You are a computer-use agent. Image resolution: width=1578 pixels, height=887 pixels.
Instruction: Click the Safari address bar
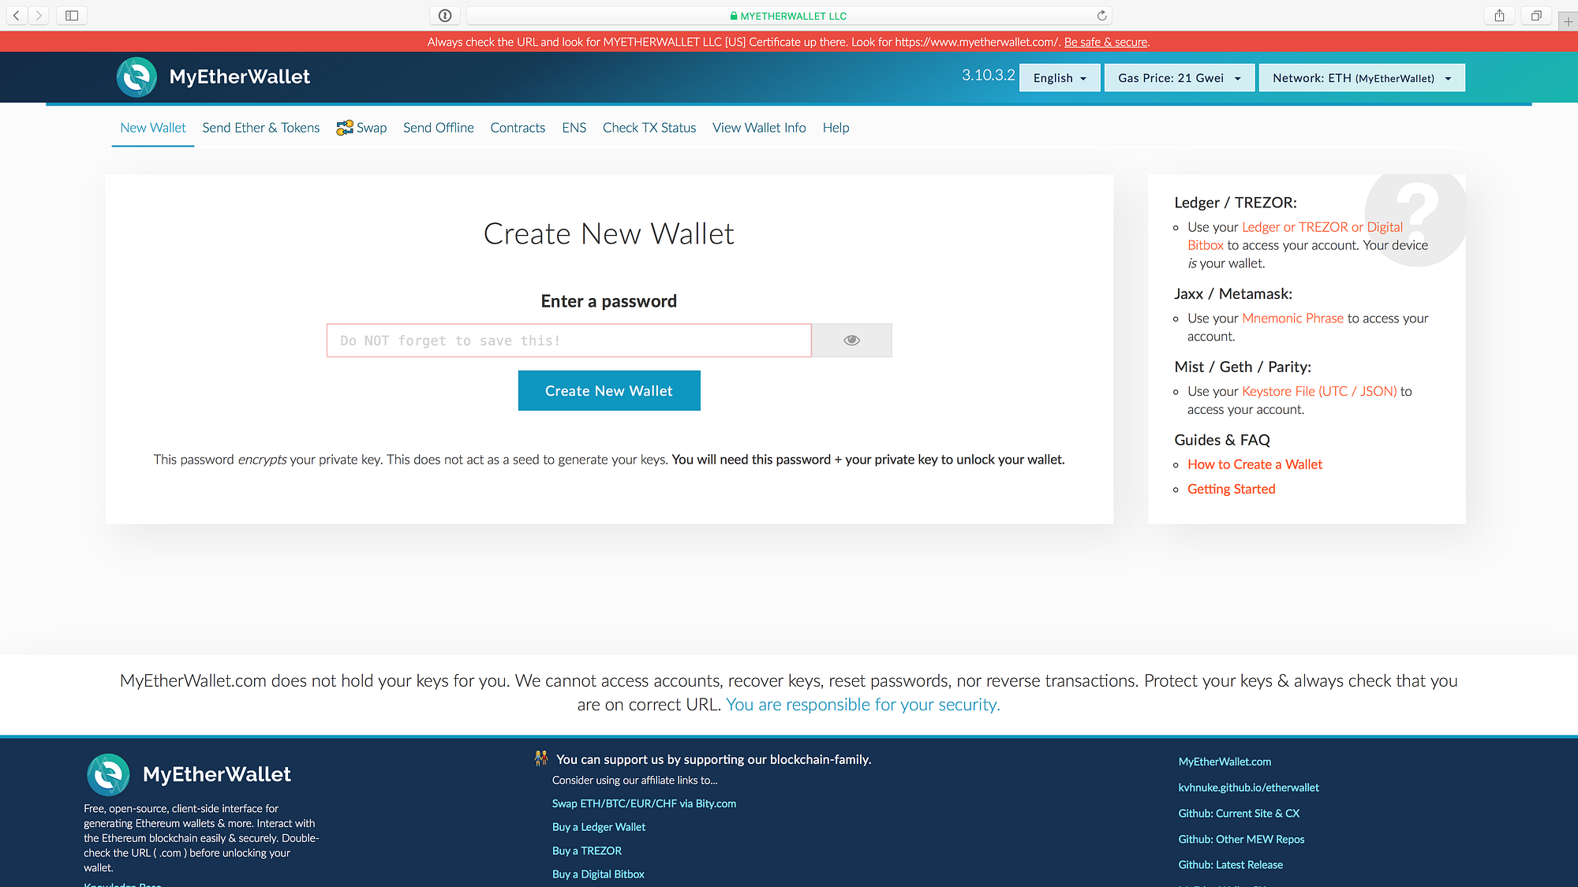click(789, 16)
